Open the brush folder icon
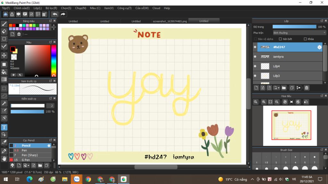The height and width of the screenshot is (184, 328). pos(40,166)
